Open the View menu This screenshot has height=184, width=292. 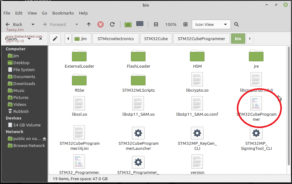click(x=32, y=13)
